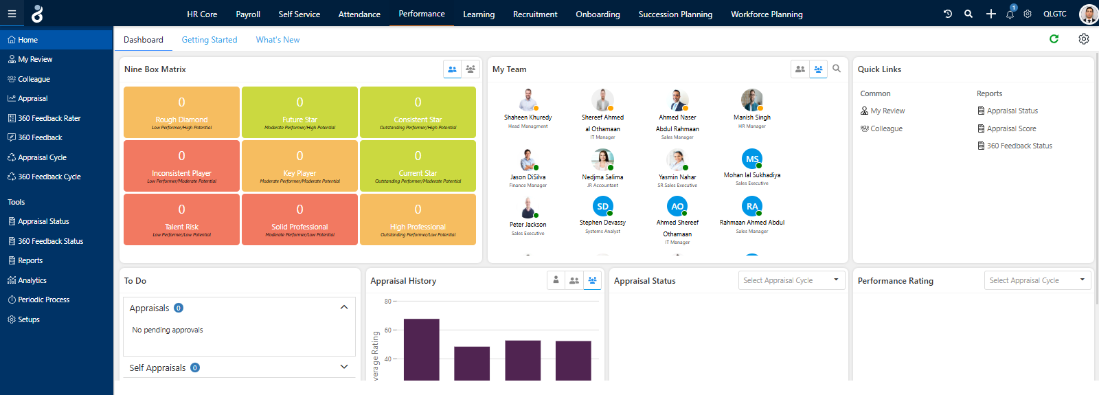
Task: Open 360 Feedback Cycle in sidebar
Action: pyautogui.click(x=56, y=177)
